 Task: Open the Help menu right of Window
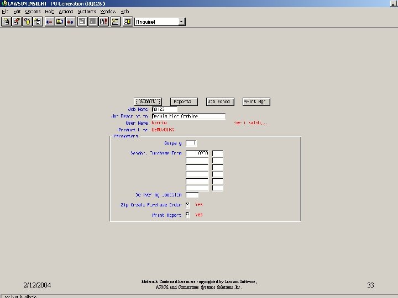click(124, 12)
